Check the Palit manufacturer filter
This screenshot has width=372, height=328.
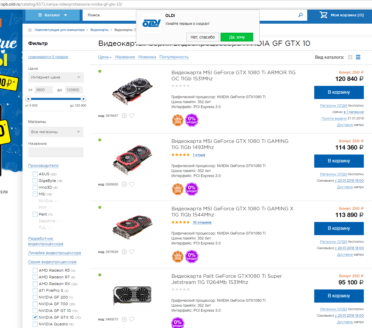tap(35, 214)
